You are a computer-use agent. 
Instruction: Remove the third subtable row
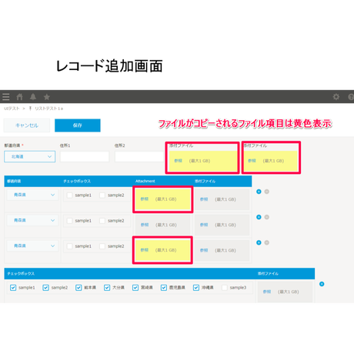pos(267,242)
